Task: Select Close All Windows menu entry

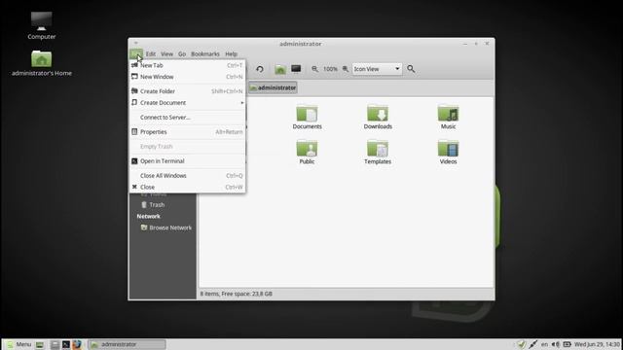Action: tap(187, 176)
